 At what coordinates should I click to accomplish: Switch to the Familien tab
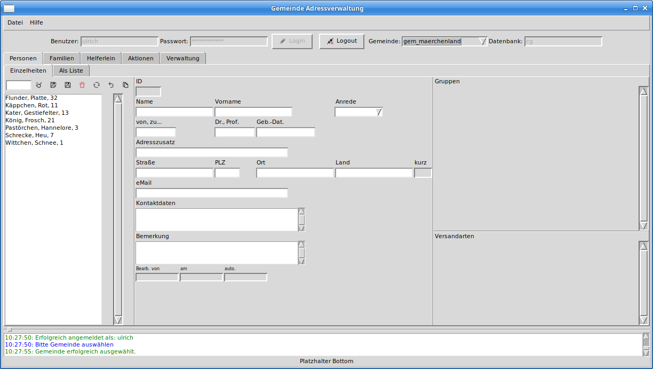(x=62, y=58)
